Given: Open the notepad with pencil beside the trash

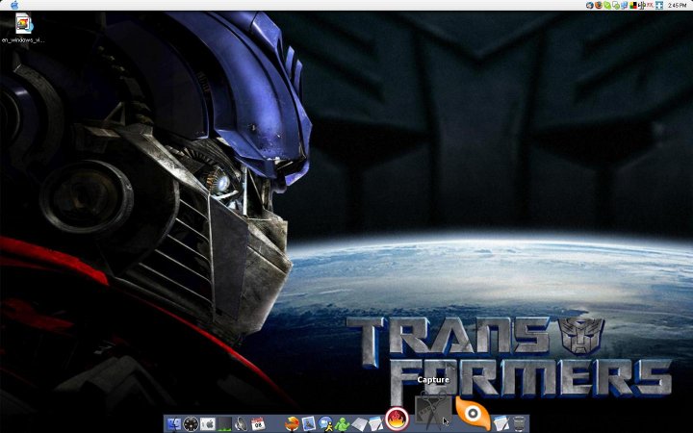Looking at the screenshot, I should point(501,423).
